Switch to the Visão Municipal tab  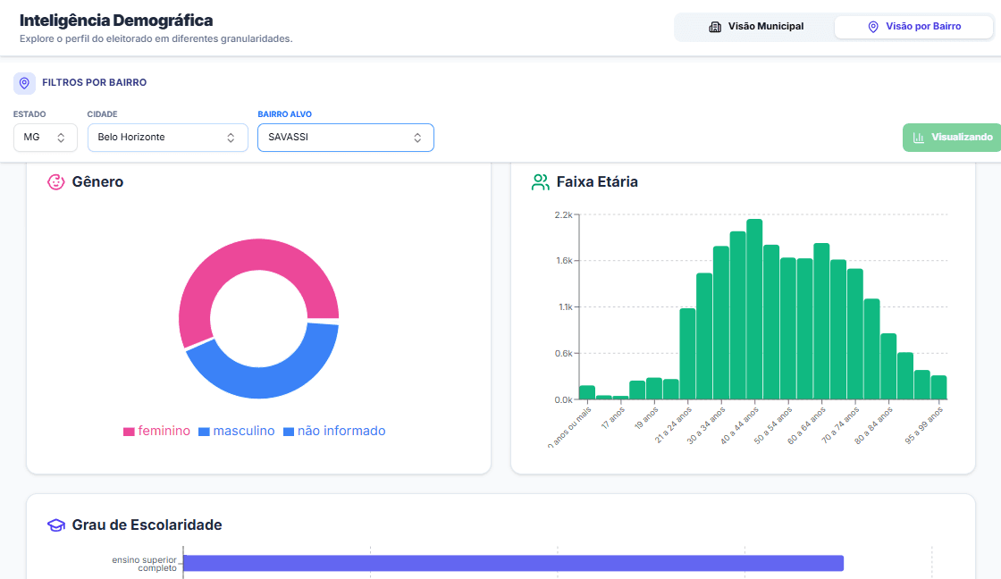(755, 27)
